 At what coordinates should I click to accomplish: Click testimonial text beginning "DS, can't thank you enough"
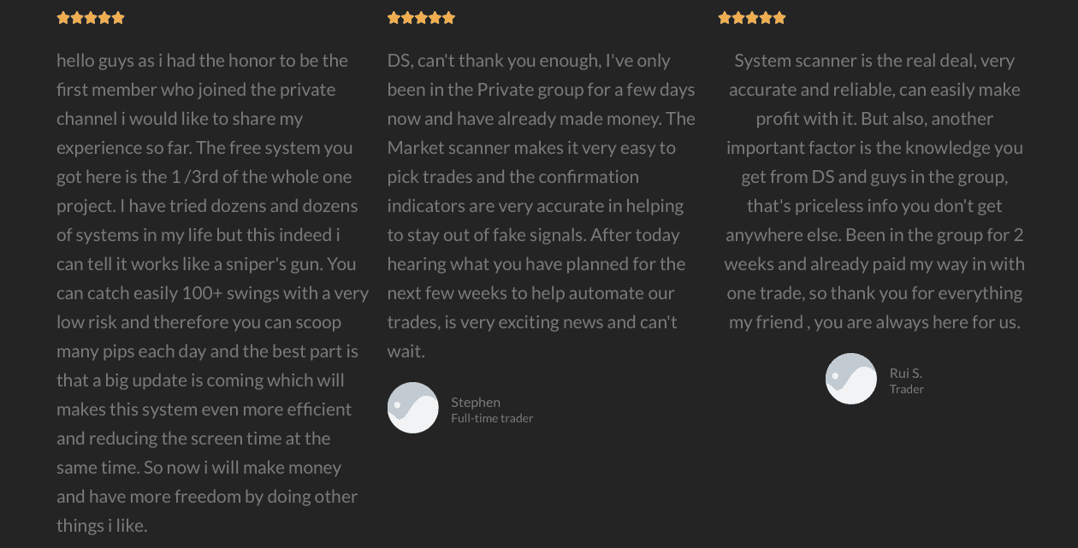[x=542, y=205]
